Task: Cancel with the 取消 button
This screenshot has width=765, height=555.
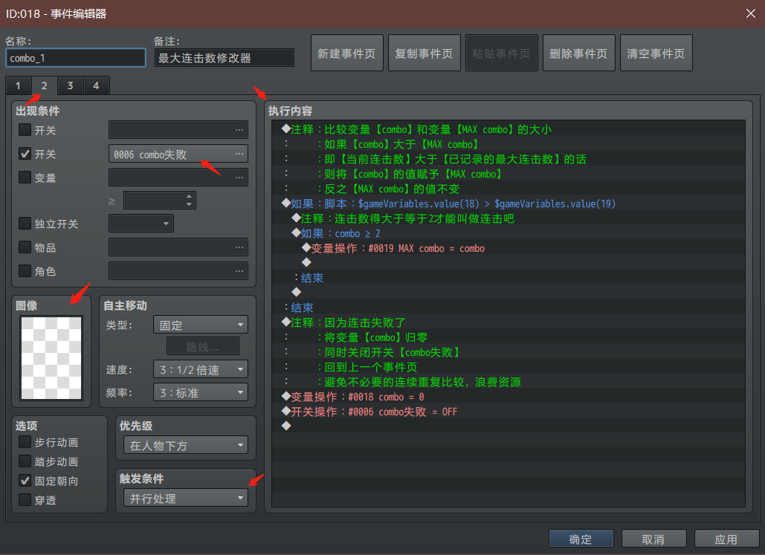Action: (x=653, y=539)
